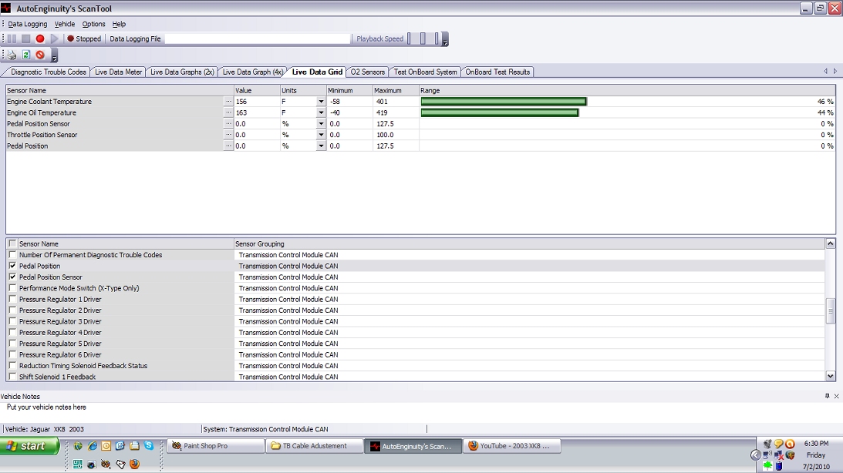Open Live Data Graphs (2x) tab
The width and height of the screenshot is (843, 473).
[x=182, y=72]
